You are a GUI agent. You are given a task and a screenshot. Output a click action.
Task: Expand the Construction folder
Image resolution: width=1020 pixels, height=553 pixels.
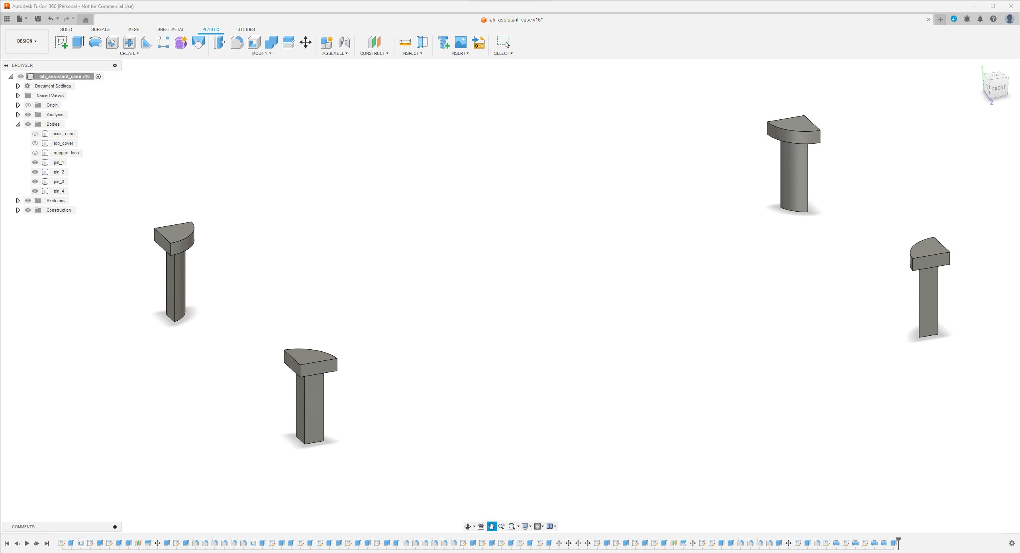(x=17, y=210)
